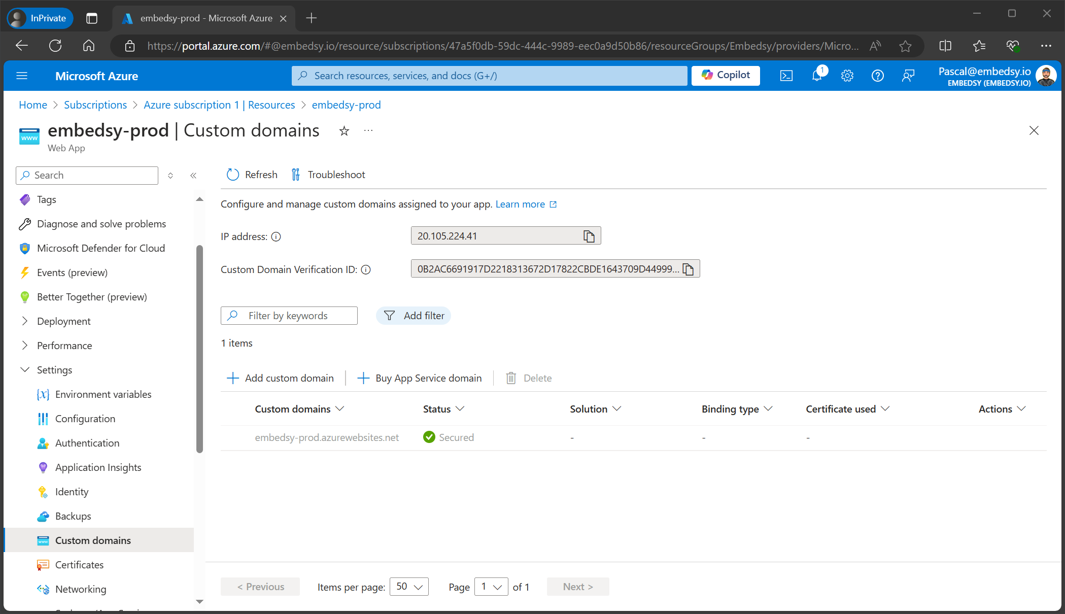Screen dimensions: 1065x614
Task: Copy the Custom Domain Verification ID
Action: [x=688, y=269]
